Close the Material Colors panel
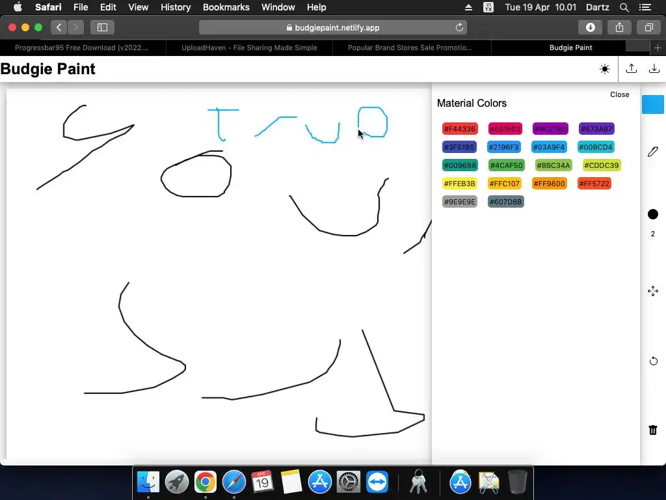The height and width of the screenshot is (500, 666). [619, 94]
